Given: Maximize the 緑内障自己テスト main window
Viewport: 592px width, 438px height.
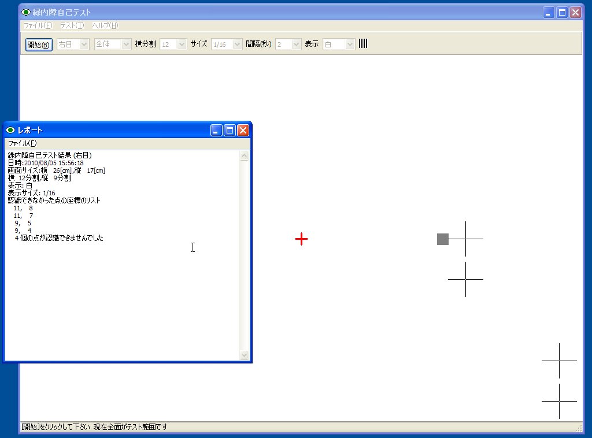Looking at the screenshot, I should (562, 13).
